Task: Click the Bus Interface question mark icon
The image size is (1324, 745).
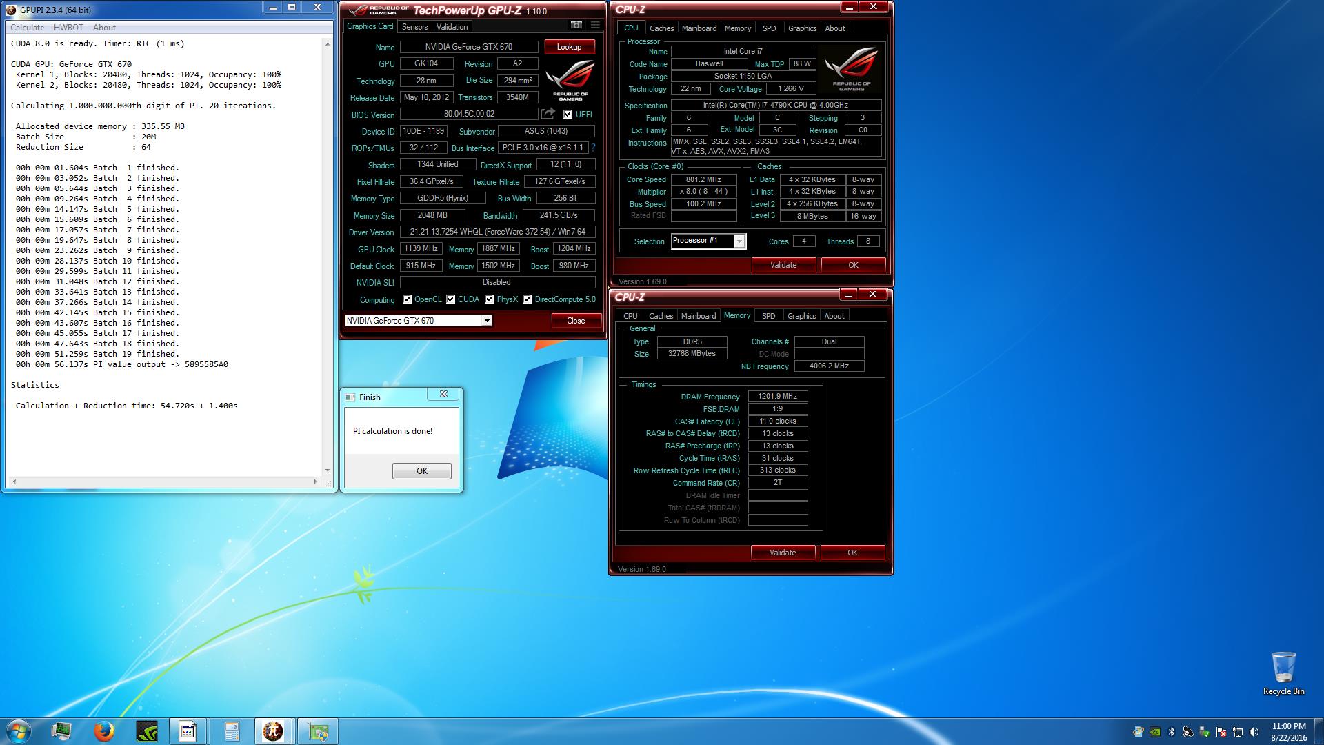Action: pyautogui.click(x=593, y=148)
